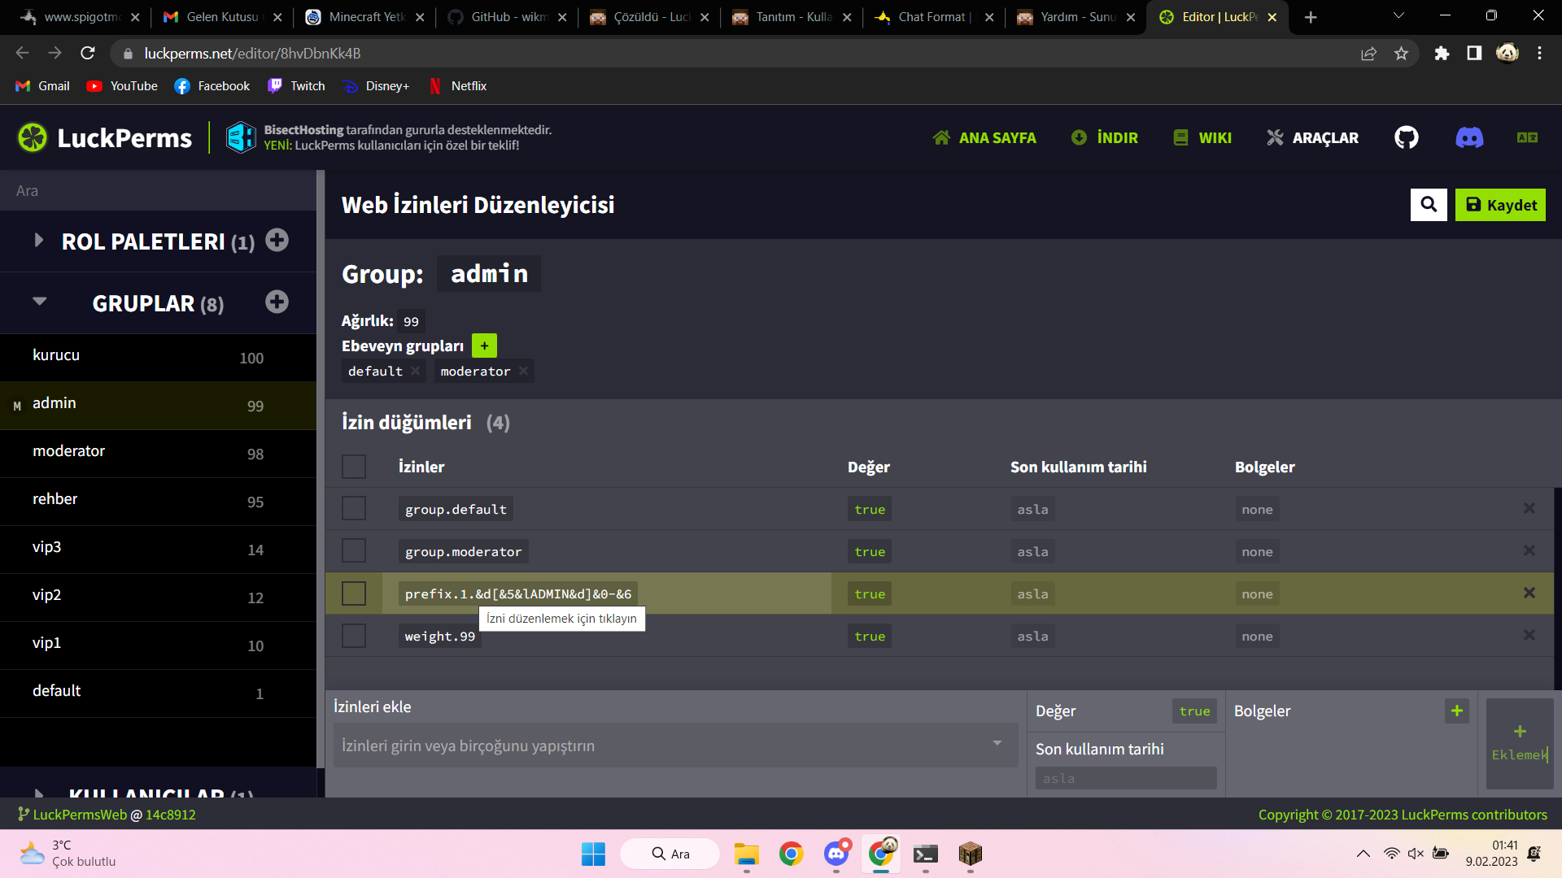Click the search magnifier button in editor
The image size is (1562, 878).
tap(1429, 205)
